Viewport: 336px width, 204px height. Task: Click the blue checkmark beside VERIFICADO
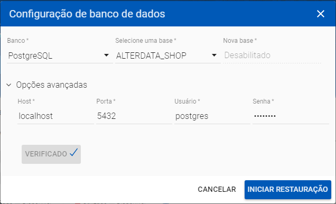(74, 153)
